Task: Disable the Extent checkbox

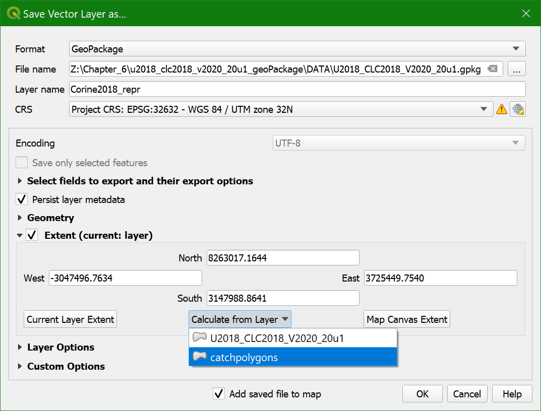Action: (x=32, y=235)
